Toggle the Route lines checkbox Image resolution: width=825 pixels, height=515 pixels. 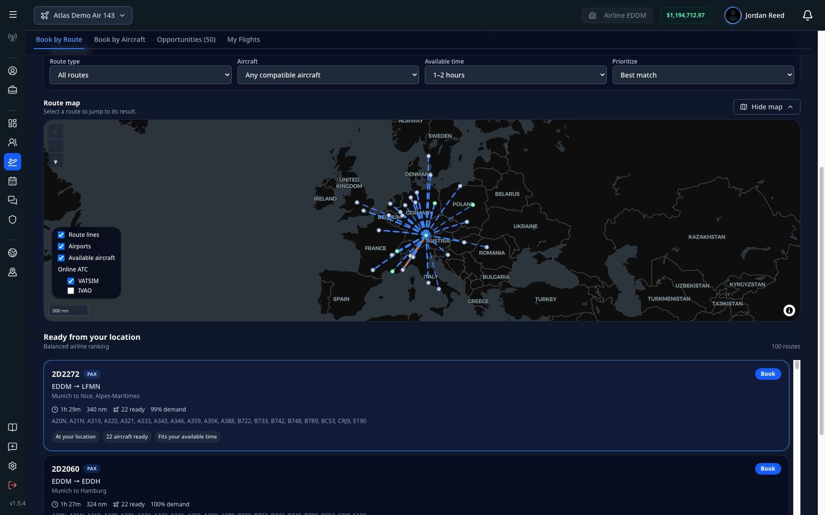(61, 235)
